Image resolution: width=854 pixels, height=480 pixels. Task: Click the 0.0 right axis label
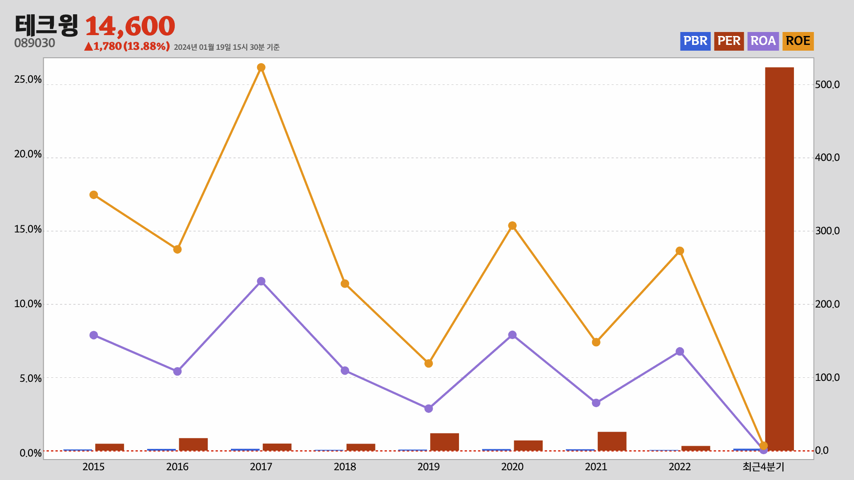click(x=822, y=451)
